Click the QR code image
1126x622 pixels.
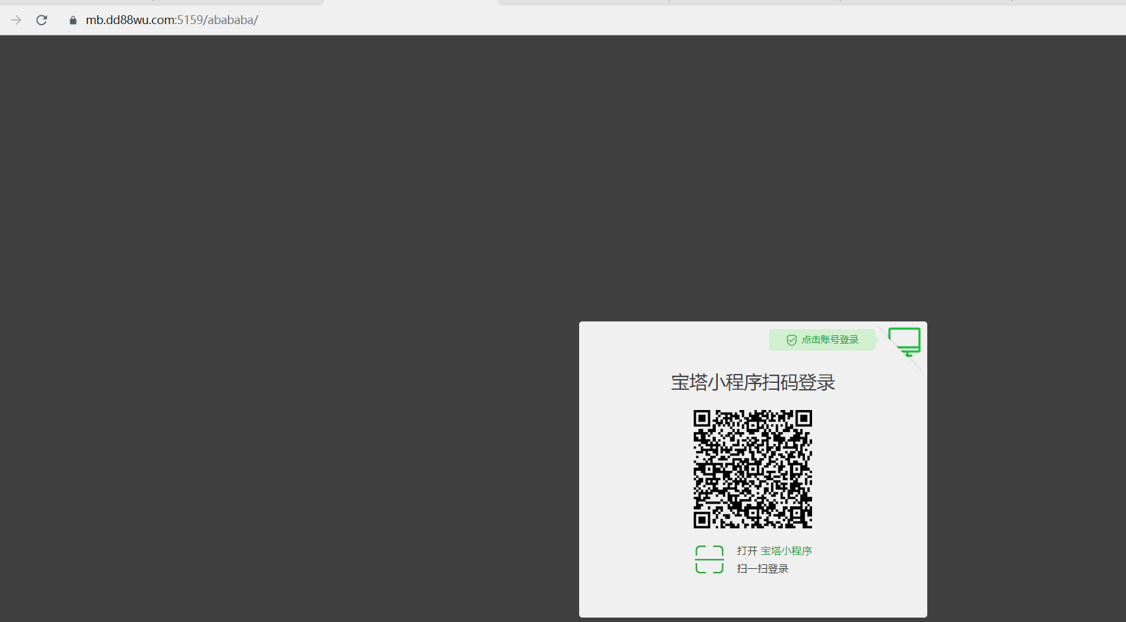point(753,469)
